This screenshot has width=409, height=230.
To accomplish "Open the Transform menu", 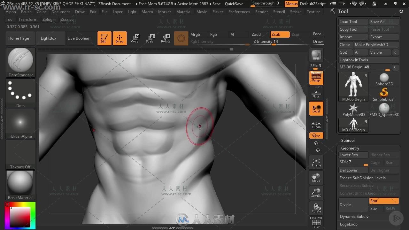I will 28,19.
